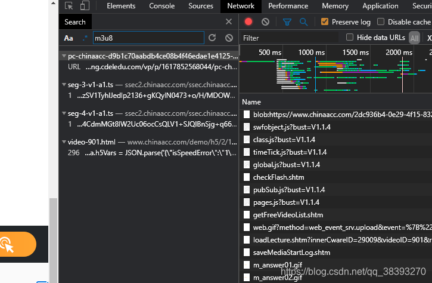Viewport: 432px width, 283px height.
Task: Open the URL match under pc-chinaacc
Action: click(149, 67)
